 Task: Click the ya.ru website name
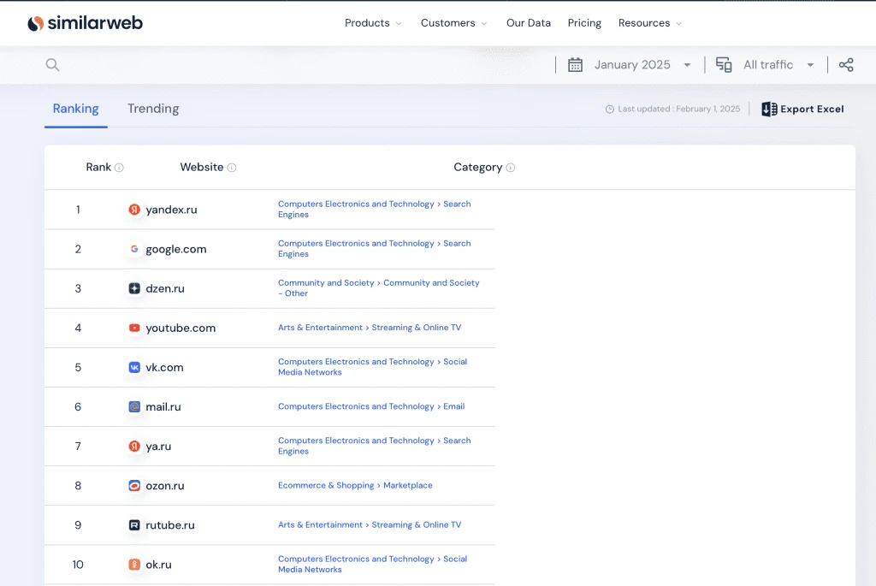point(158,447)
